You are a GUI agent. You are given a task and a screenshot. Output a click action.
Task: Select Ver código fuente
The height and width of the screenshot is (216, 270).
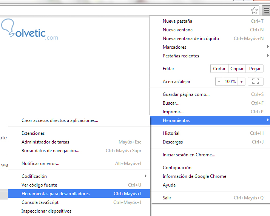(x=79, y=185)
